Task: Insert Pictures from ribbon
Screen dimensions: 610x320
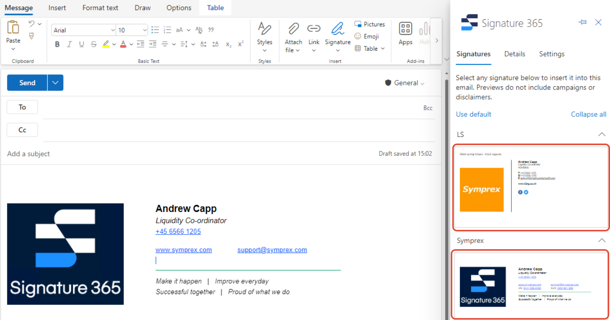Action: (x=370, y=24)
